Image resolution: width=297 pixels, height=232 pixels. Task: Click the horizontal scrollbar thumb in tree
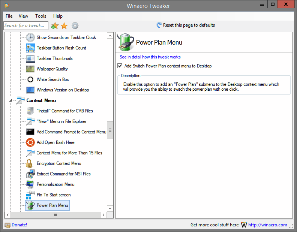tap(55, 215)
